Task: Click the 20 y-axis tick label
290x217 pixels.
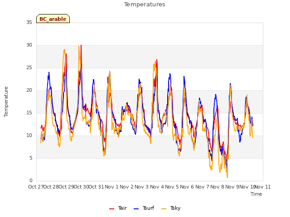Action: pyautogui.click(x=29, y=90)
